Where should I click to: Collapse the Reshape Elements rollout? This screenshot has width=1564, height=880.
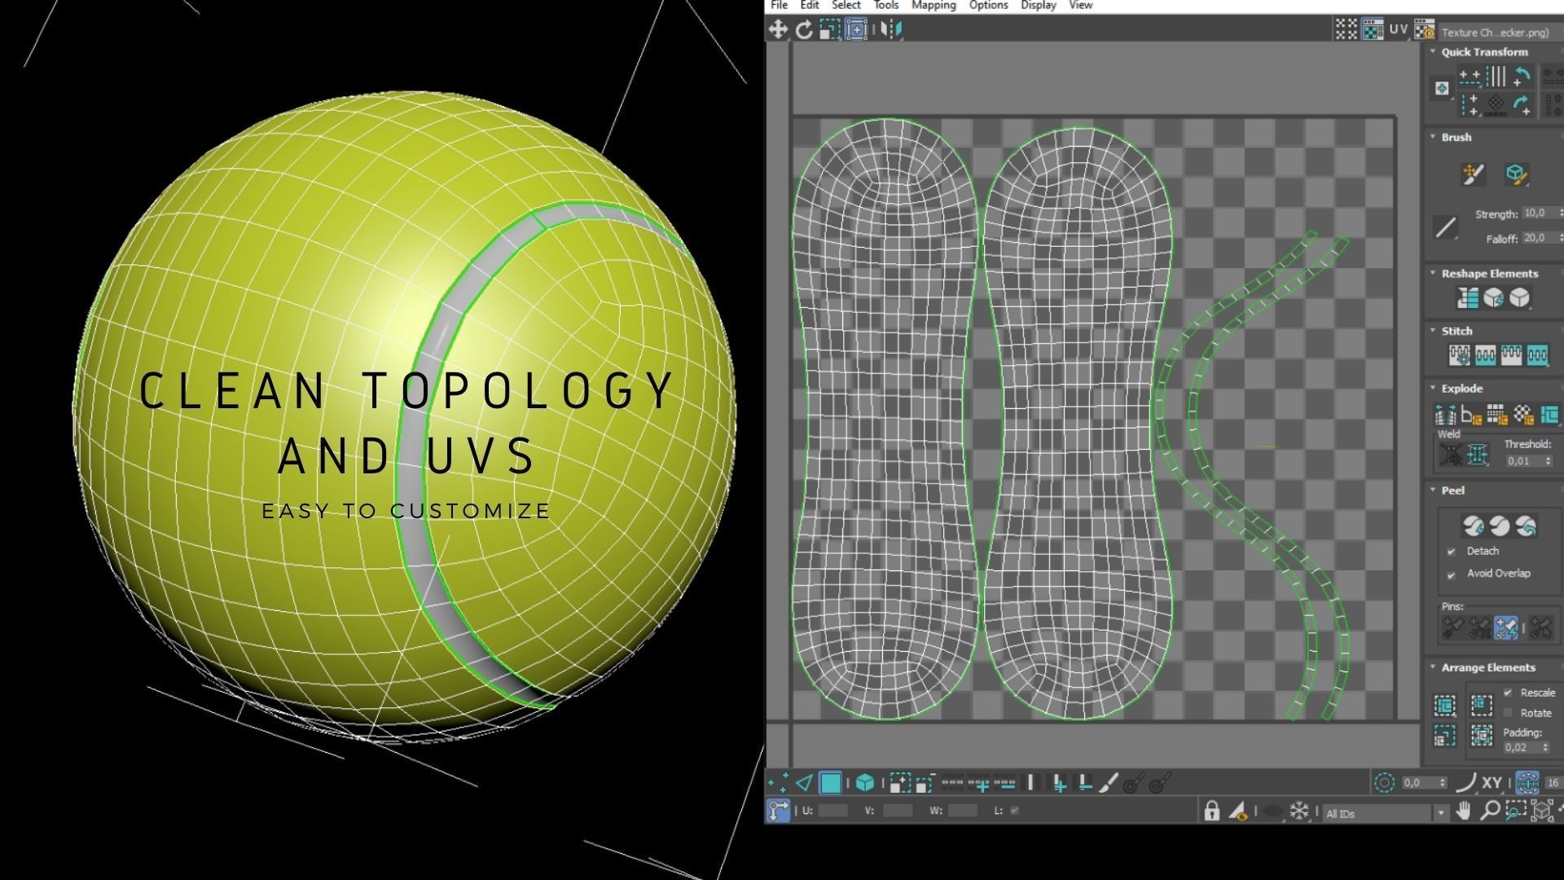coord(1434,273)
